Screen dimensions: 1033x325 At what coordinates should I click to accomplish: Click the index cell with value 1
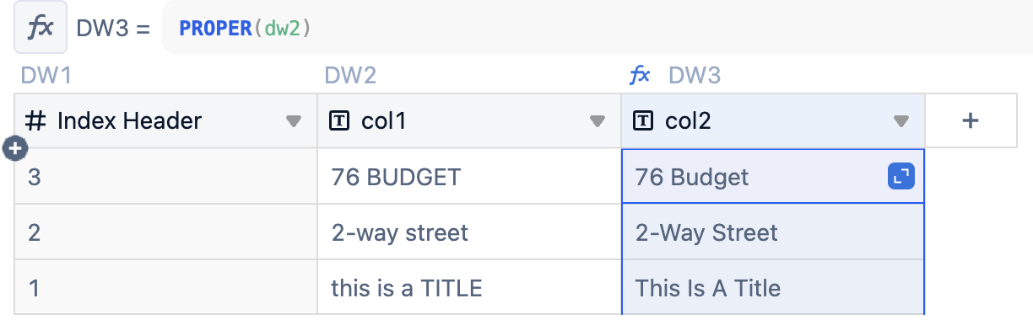[166, 288]
